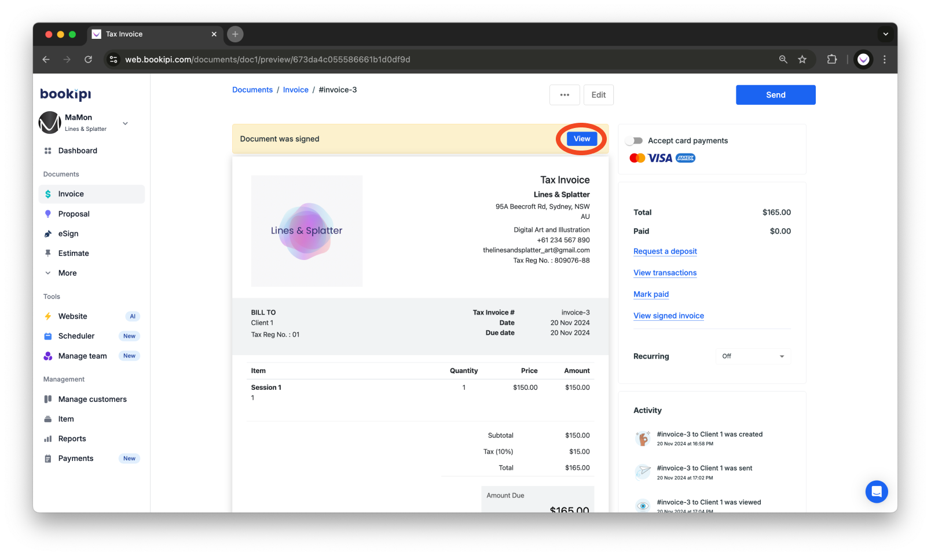Open the Reports bar chart icon
931x556 pixels.
[48, 438]
